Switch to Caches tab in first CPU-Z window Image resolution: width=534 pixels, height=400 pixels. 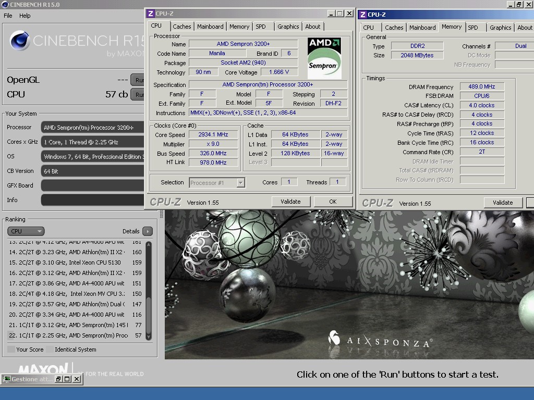coord(181,27)
